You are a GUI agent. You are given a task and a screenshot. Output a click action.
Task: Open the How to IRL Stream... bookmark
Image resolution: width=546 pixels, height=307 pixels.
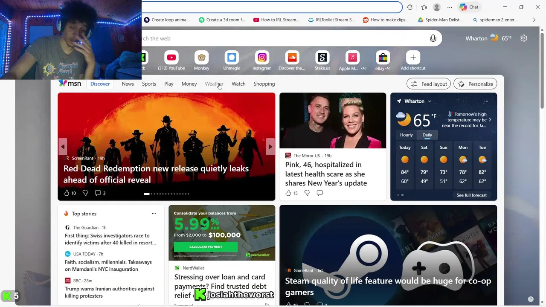point(276,20)
